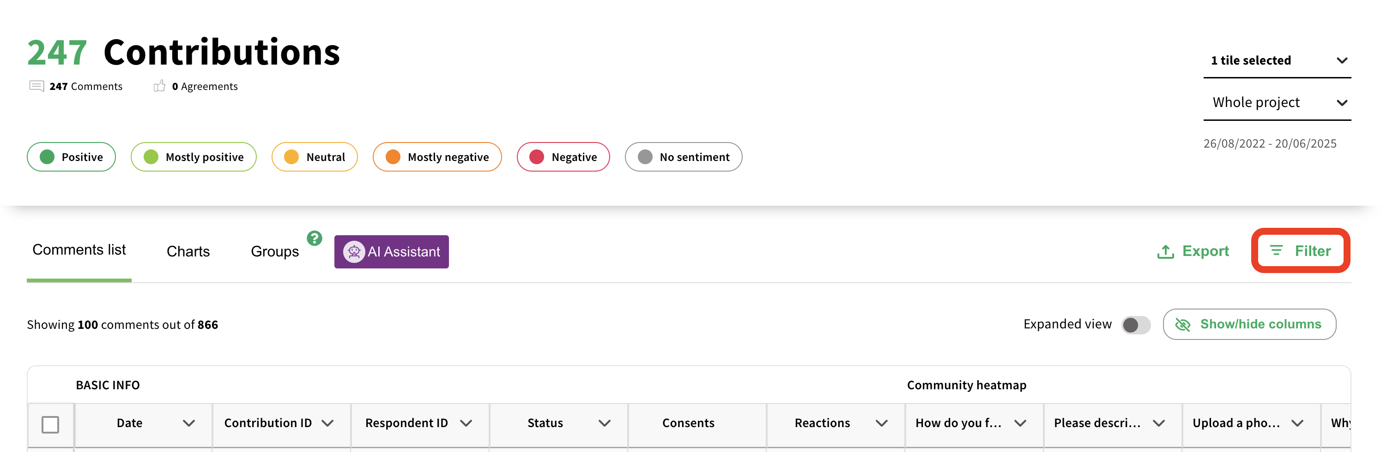Tick the select-all checkbox in table header
Viewport: 1381px width, 452px height.
click(x=50, y=424)
